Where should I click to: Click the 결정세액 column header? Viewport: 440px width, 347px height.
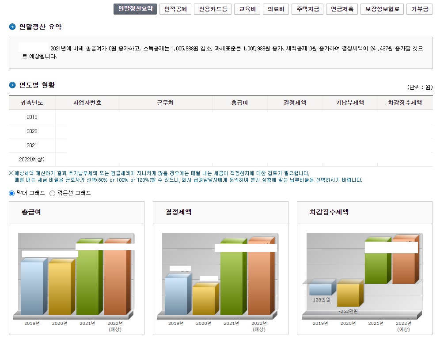(295, 103)
